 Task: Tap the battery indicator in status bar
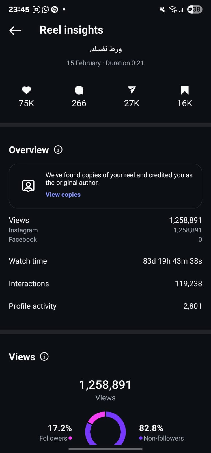click(195, 9)
